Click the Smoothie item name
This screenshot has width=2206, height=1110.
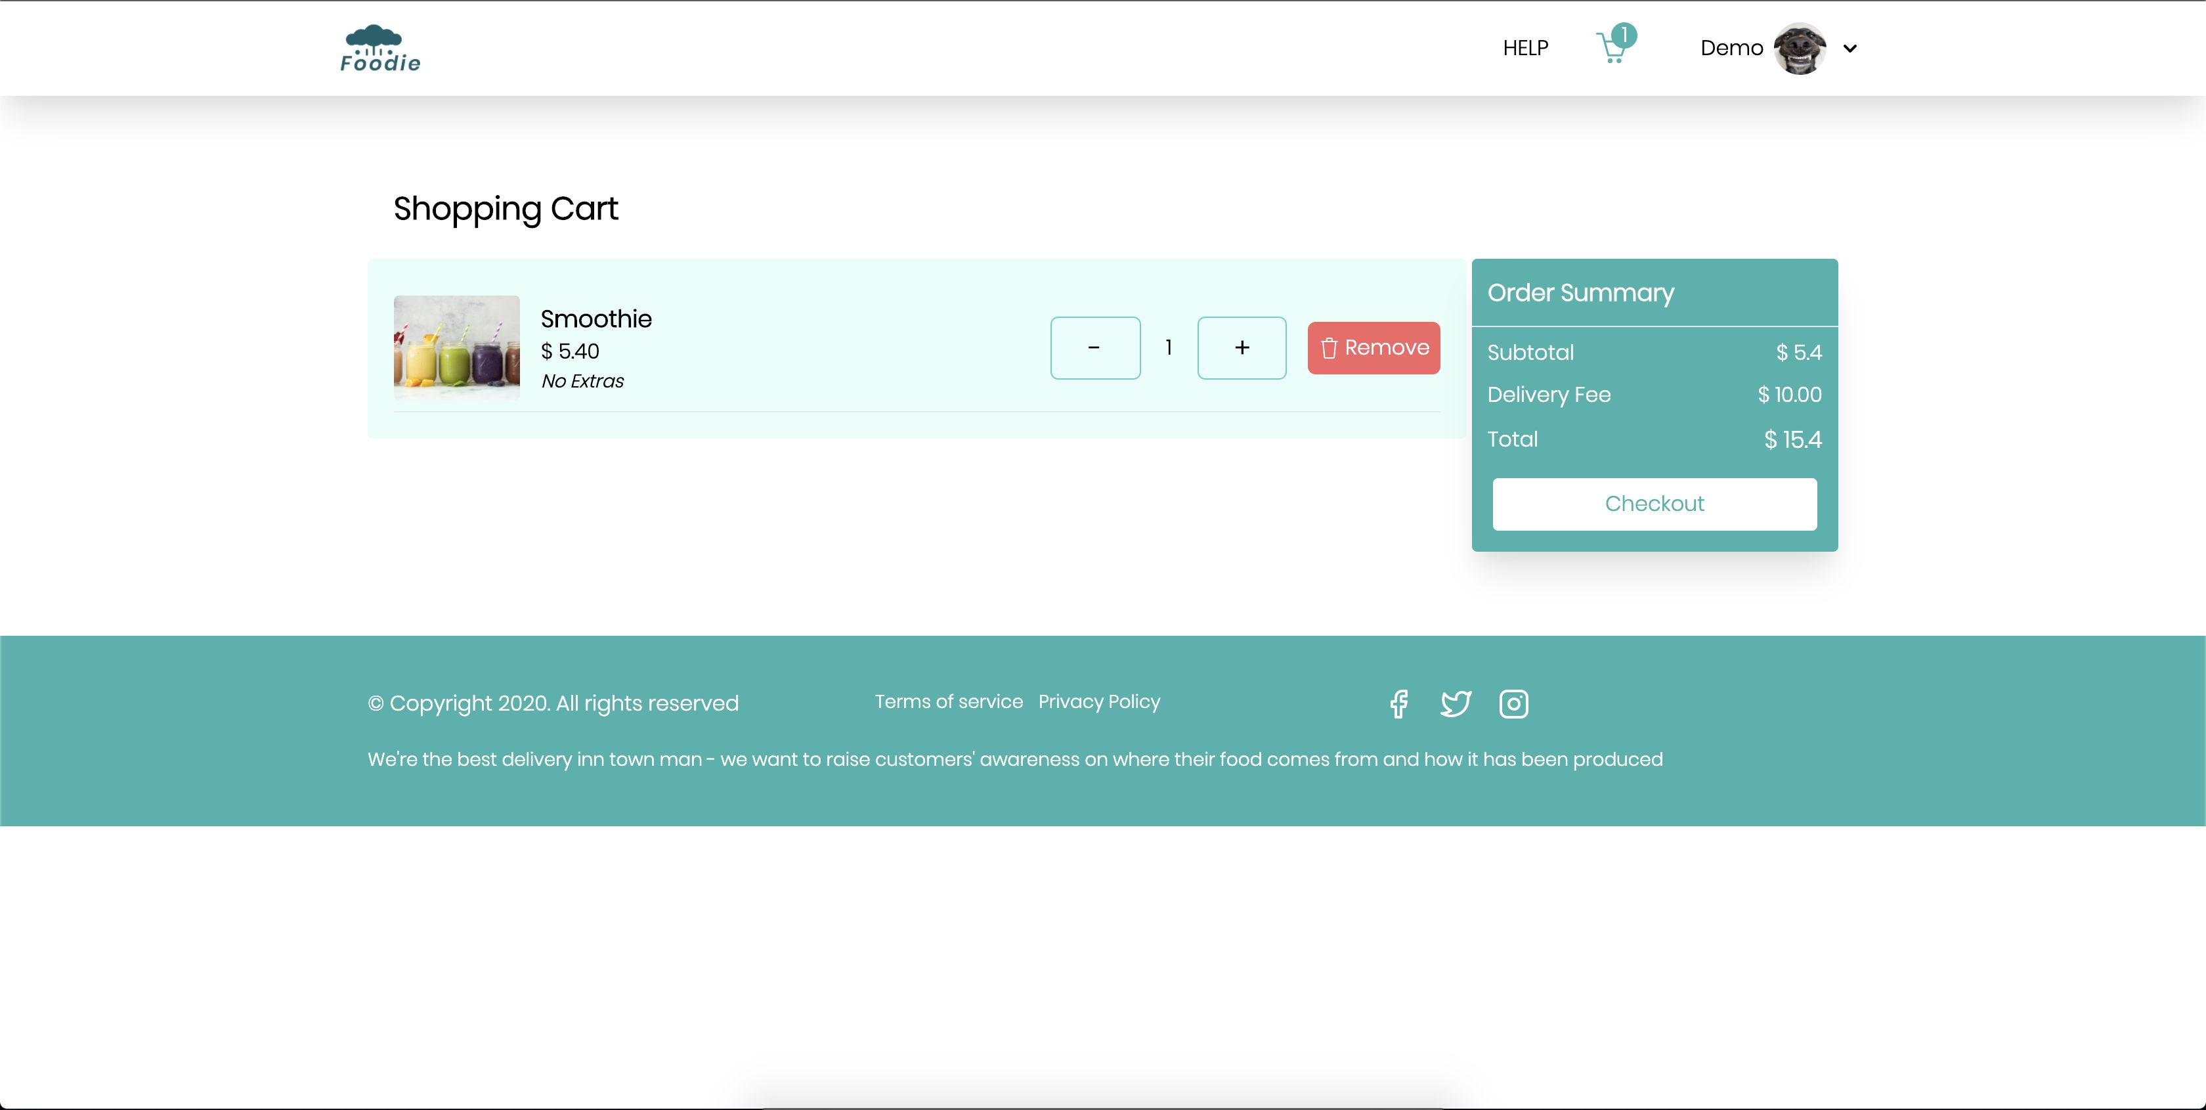596,319
